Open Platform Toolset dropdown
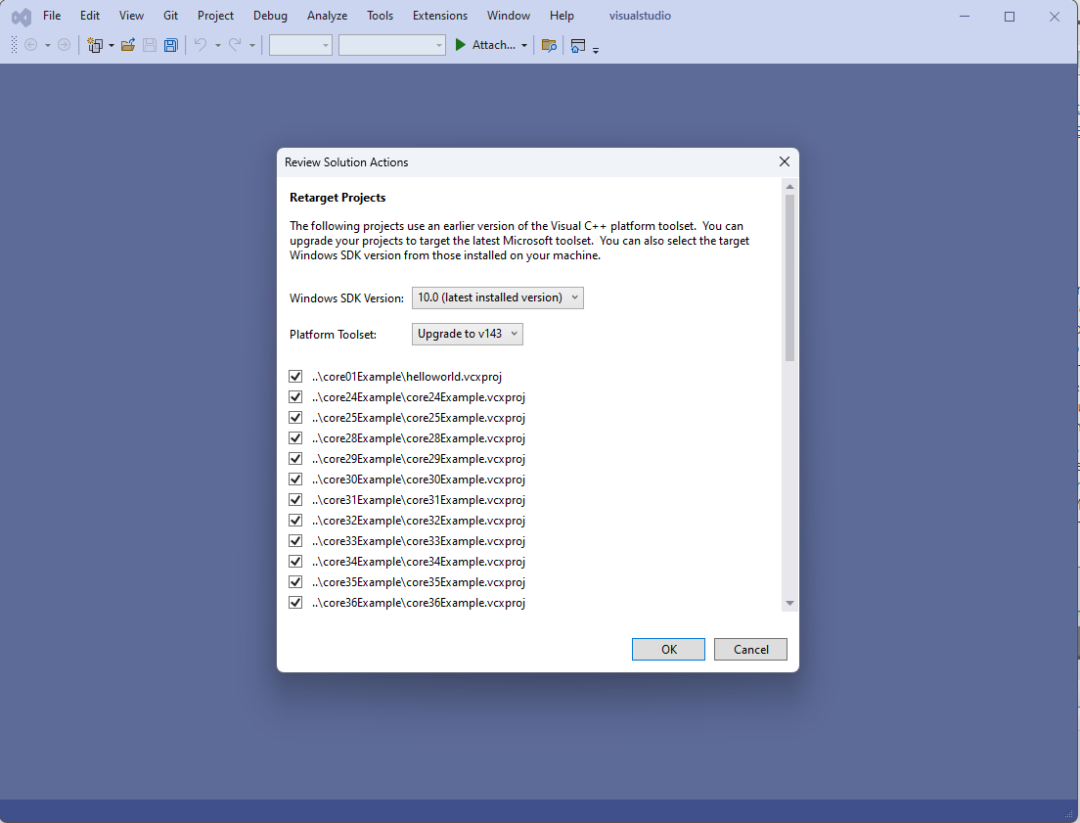Image resolution: width=1080 pixels, height=823 pixels. pyautogui.click(x=467, y=334)
